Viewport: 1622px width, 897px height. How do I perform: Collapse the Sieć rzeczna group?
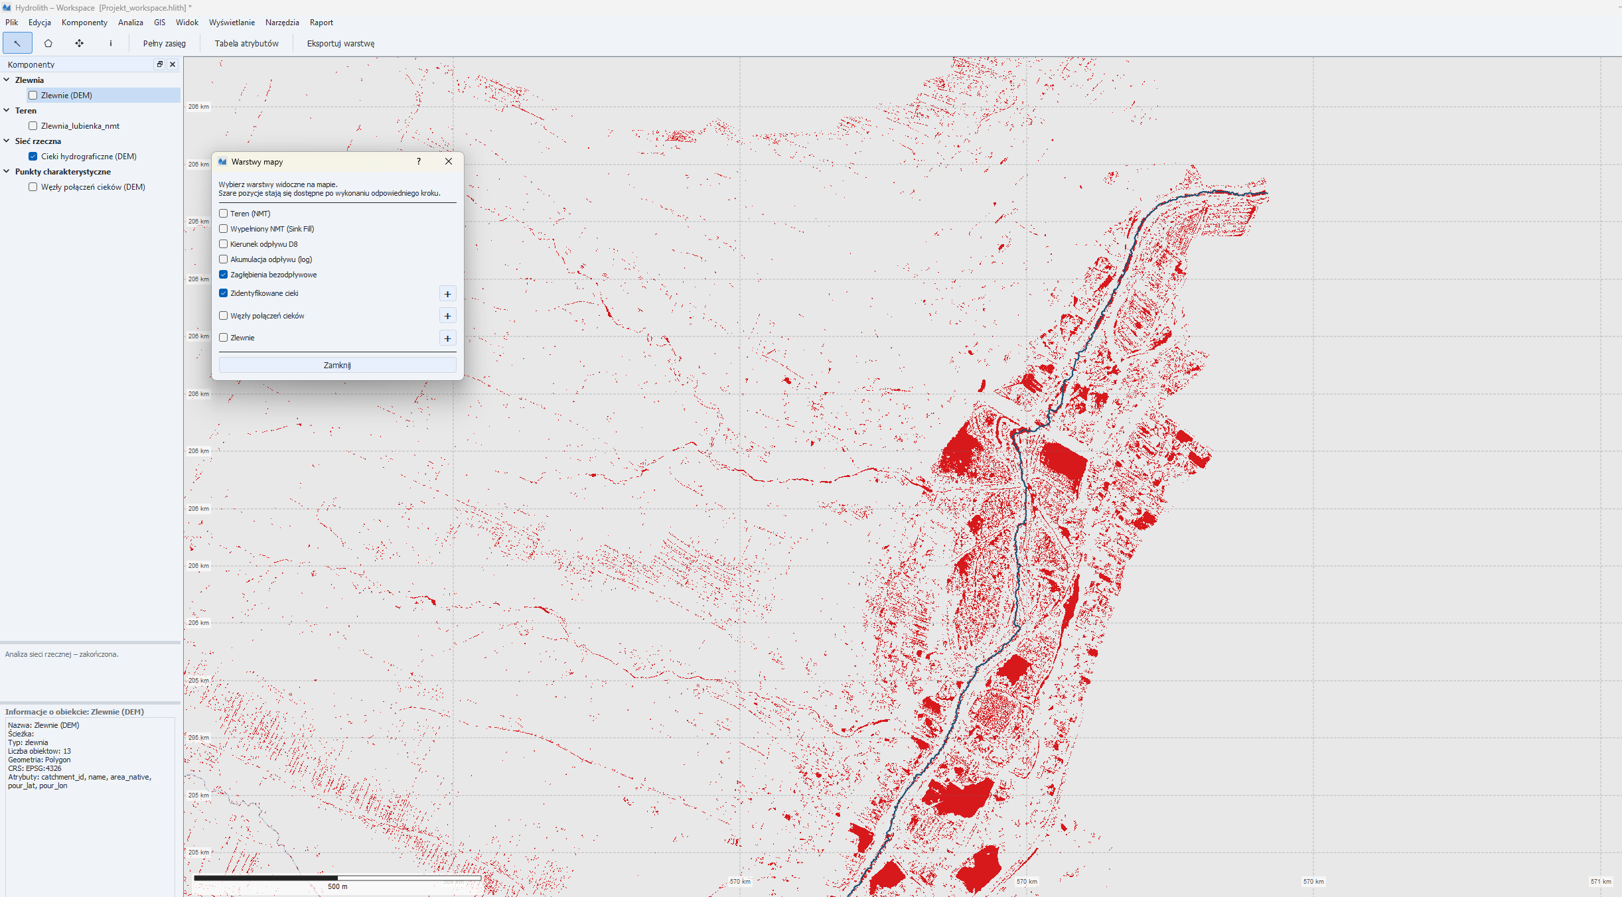coord(7,141)
